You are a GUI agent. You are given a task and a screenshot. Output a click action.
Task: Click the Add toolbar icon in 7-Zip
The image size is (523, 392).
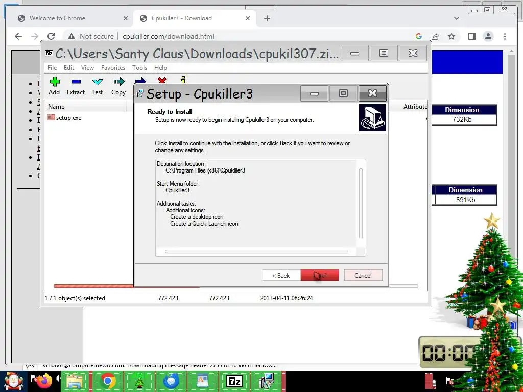55,82
